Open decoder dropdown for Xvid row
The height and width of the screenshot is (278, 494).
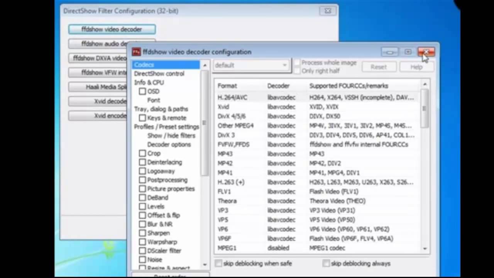pos(281,107)
